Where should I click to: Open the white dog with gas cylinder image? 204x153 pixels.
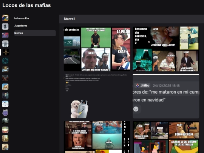tap(97, 96)
